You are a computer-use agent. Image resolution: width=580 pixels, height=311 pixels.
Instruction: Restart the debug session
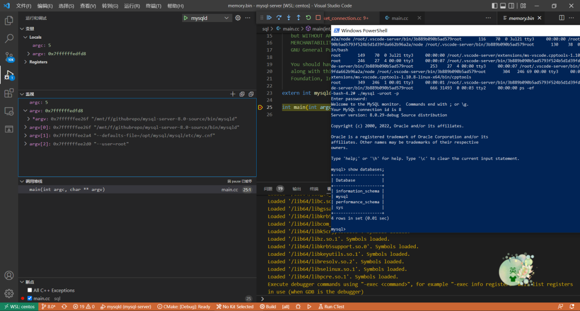(x=308, y=18)
